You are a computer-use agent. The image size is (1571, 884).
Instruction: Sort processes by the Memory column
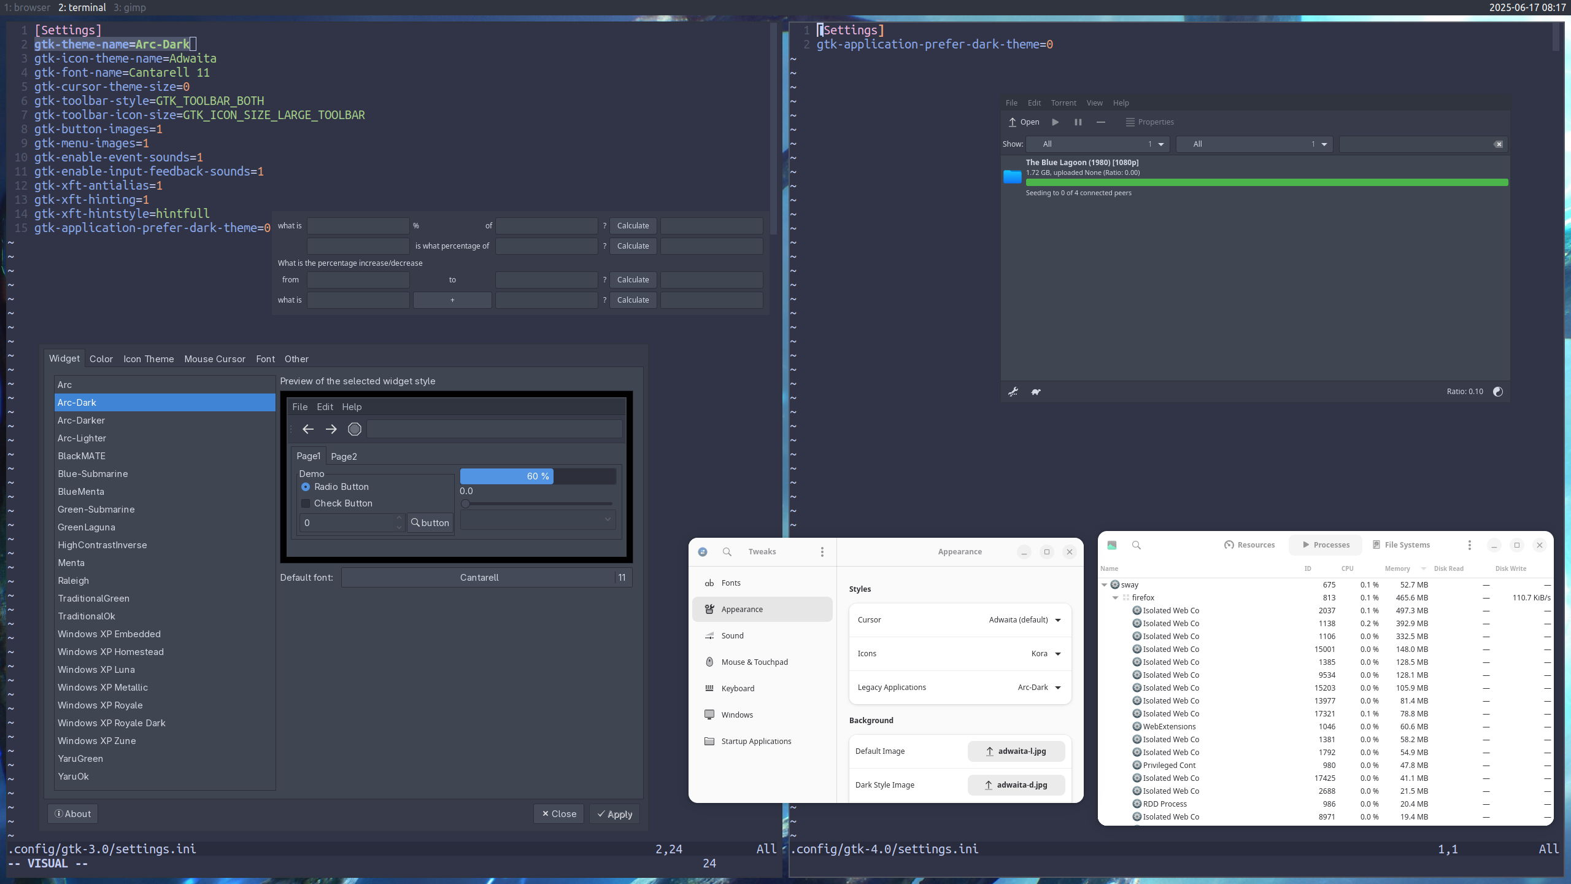point(1397,569)
